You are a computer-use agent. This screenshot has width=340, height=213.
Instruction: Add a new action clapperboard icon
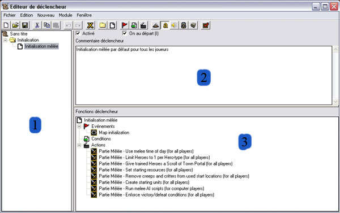tap(143, 25)
